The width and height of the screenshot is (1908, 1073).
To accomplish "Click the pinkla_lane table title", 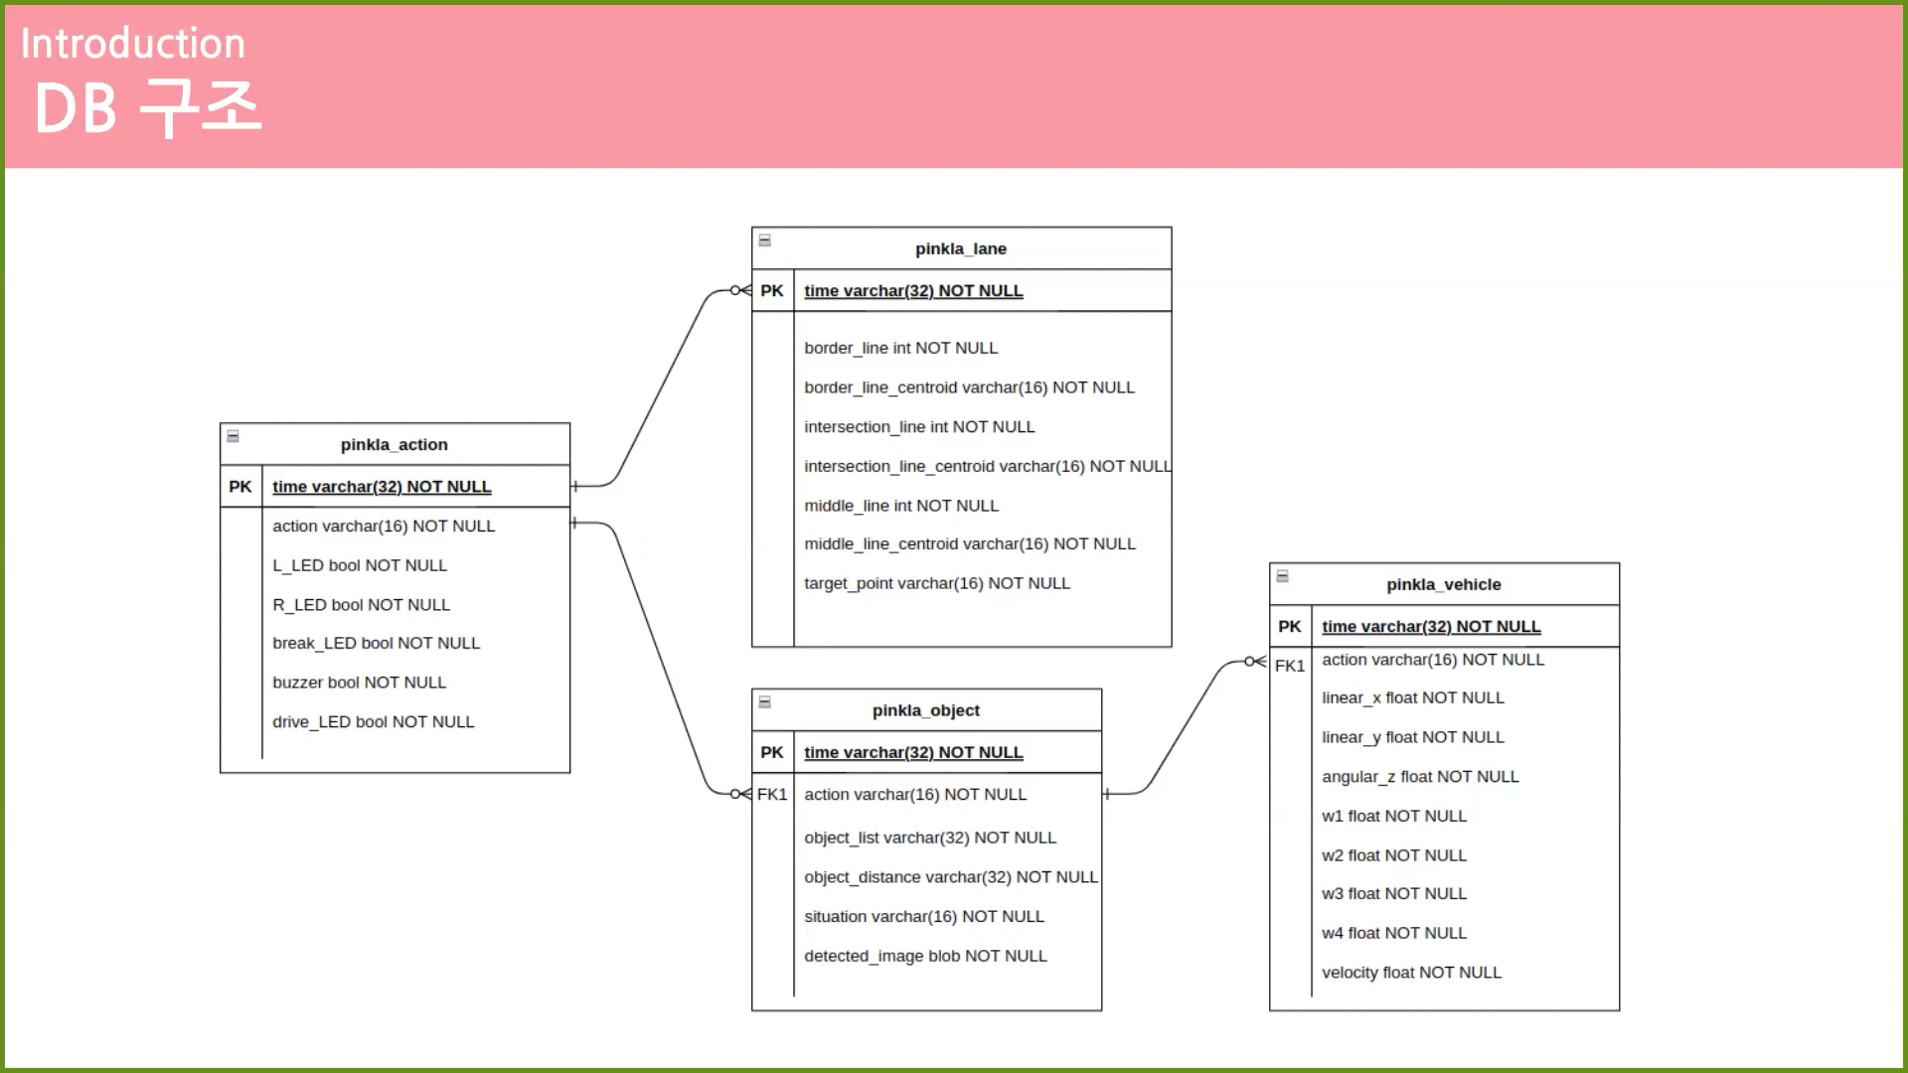I will point(960,249).
